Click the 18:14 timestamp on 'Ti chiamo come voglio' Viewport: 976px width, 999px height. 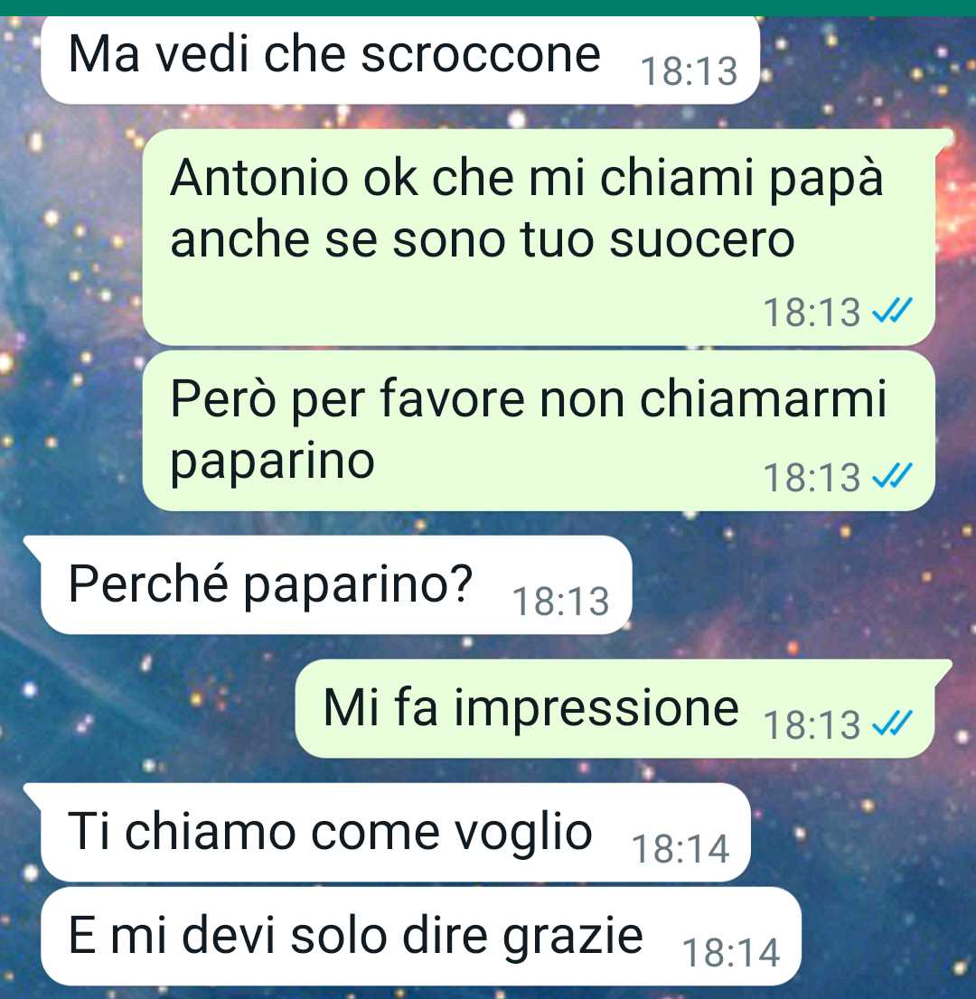coord(680,849)
